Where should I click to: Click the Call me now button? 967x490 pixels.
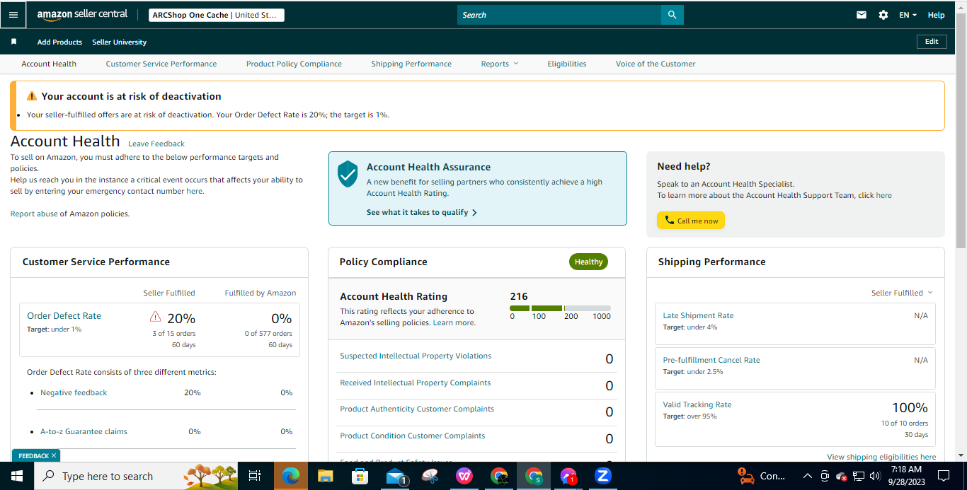[x=691, y=221]
